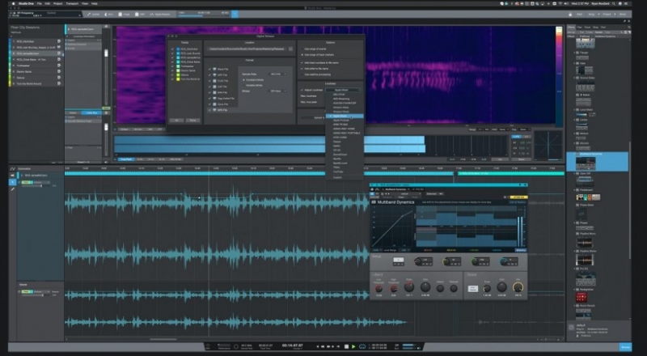
Task: Select the Constant bitrate radio button
Action: click(244, 80)
